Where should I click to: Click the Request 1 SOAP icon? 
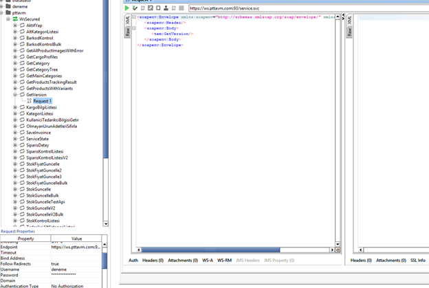pyautogui.click(x=29, y=101)
